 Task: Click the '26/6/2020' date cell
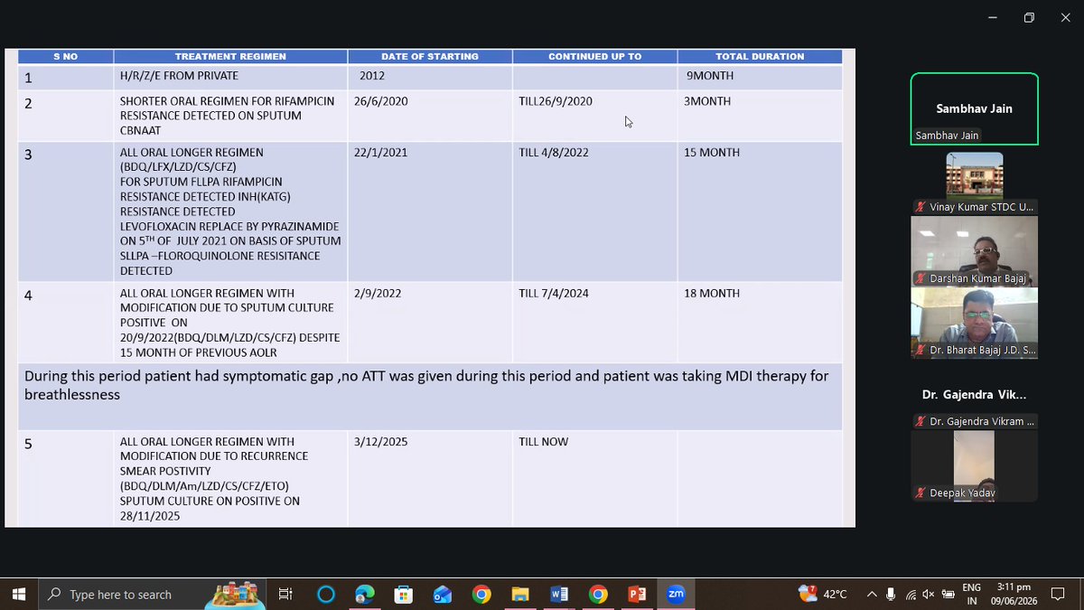point(430,115)
